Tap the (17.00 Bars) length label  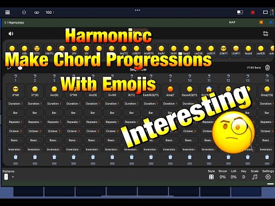point(254,68)
